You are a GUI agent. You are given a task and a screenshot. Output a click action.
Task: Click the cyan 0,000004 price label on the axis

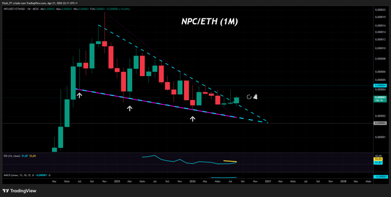380,85
